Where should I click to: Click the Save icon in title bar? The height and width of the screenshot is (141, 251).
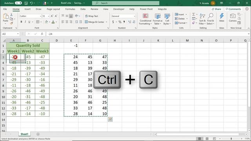[26, 3]
